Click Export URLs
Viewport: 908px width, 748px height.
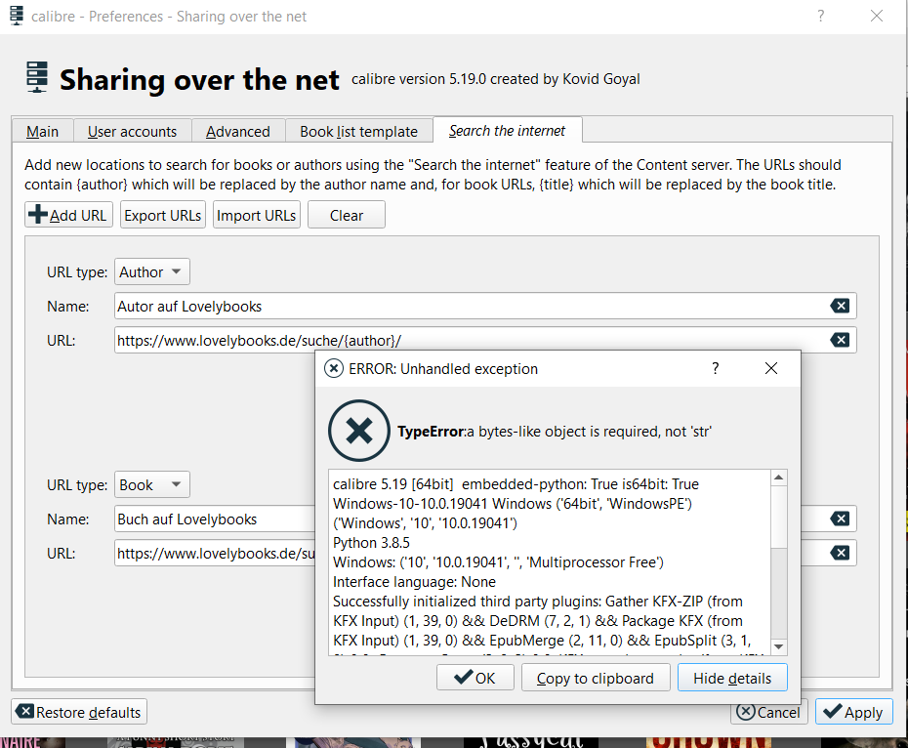coord(163,215)
